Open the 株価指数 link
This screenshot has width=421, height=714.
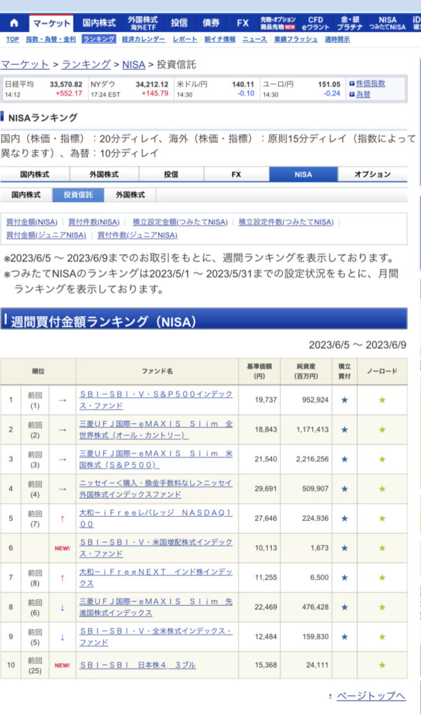pyautogui.click(x=371, y=84)
